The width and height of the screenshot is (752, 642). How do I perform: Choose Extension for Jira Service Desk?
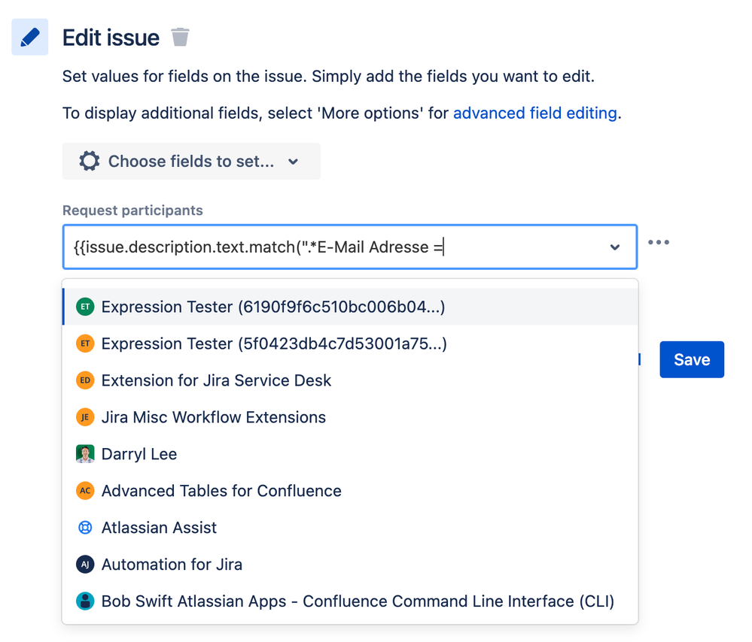click(350, 380)
